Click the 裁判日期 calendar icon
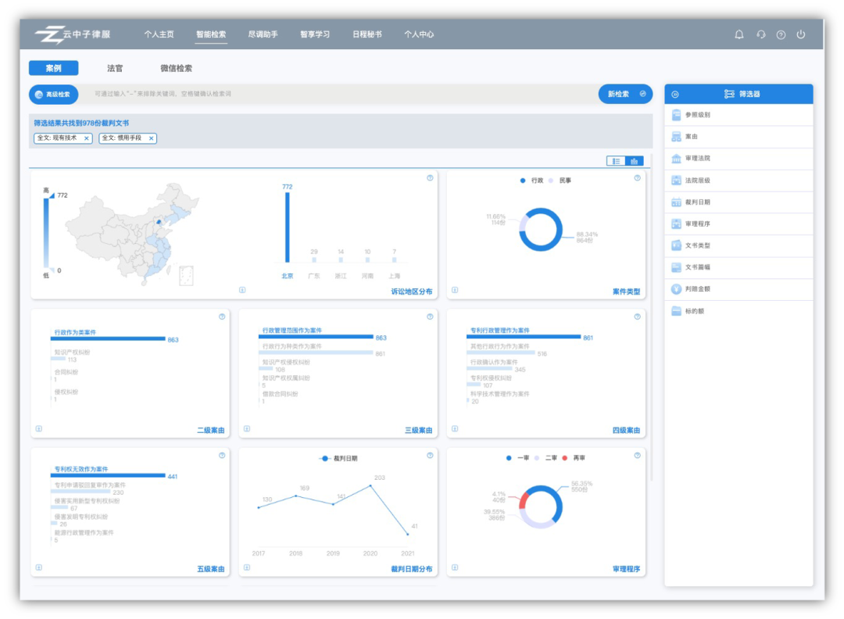 pos(676,202)
